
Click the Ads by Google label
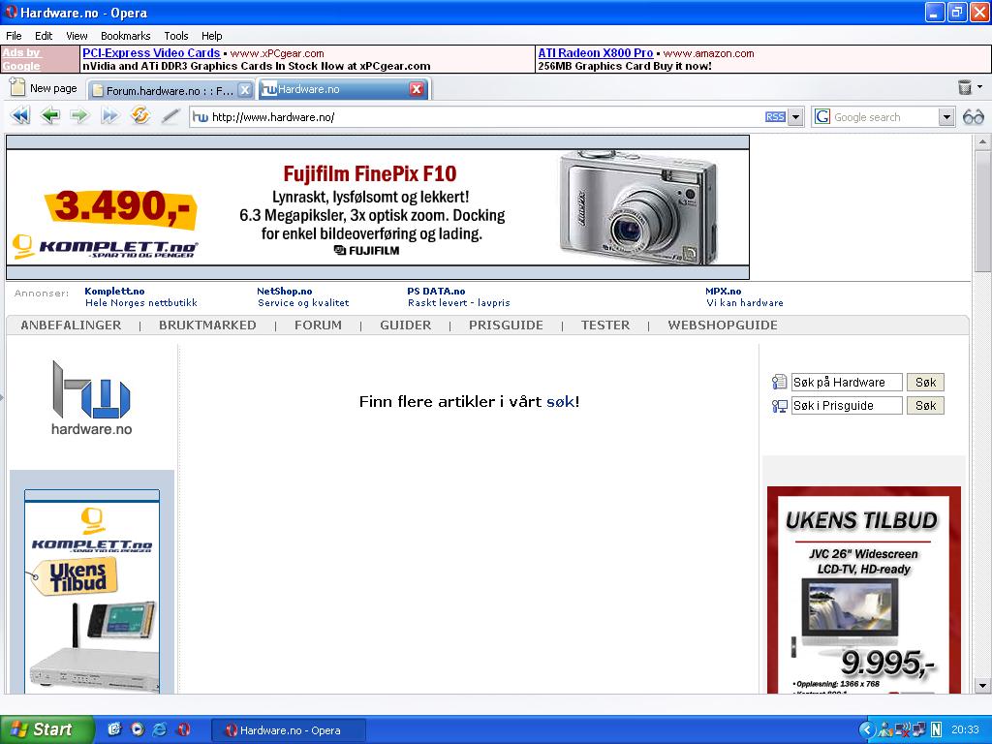point(21,59)
